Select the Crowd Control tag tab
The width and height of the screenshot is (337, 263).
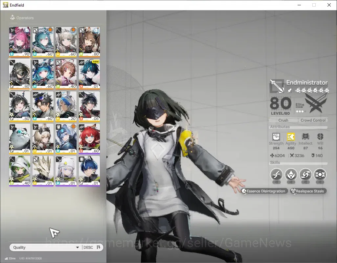(x=313, y=120)
